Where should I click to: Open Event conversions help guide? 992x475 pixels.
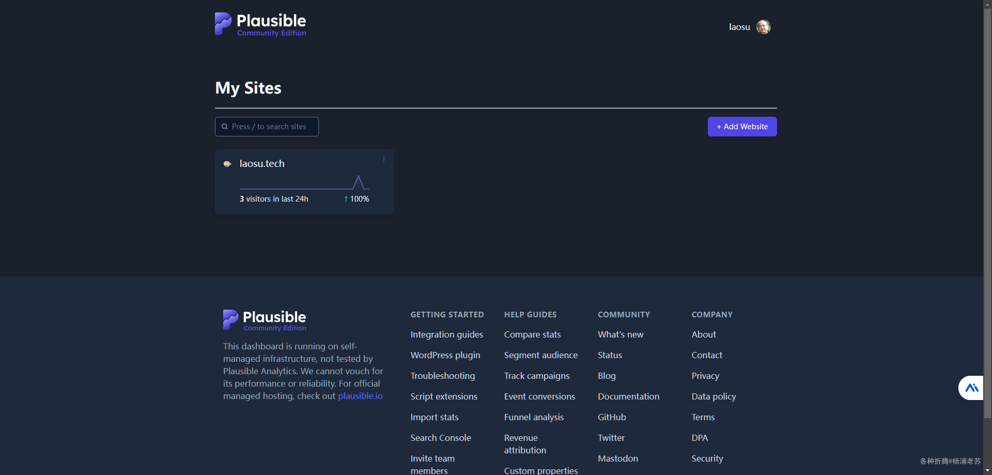tap(539, 396)
